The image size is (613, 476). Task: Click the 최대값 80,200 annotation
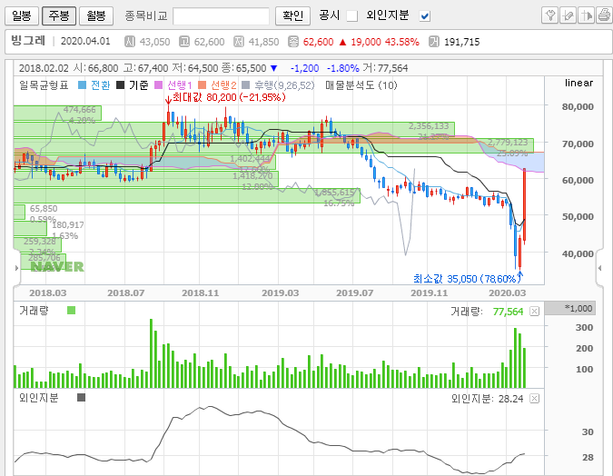(x=229, y=97)
